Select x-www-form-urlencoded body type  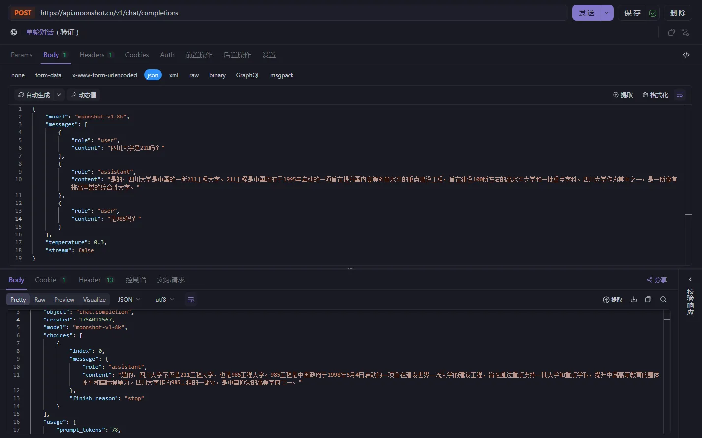tap(105, 75)
